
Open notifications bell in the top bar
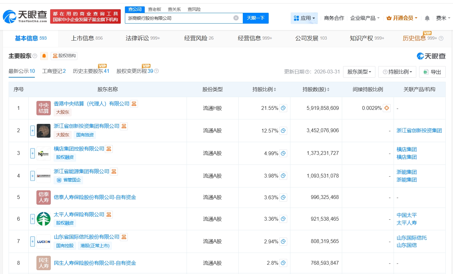(x=427, y=18)
